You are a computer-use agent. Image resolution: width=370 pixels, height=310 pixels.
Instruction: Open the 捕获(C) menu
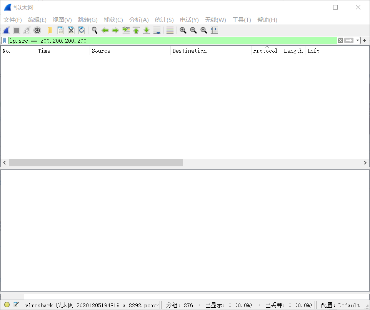point(113,20)
